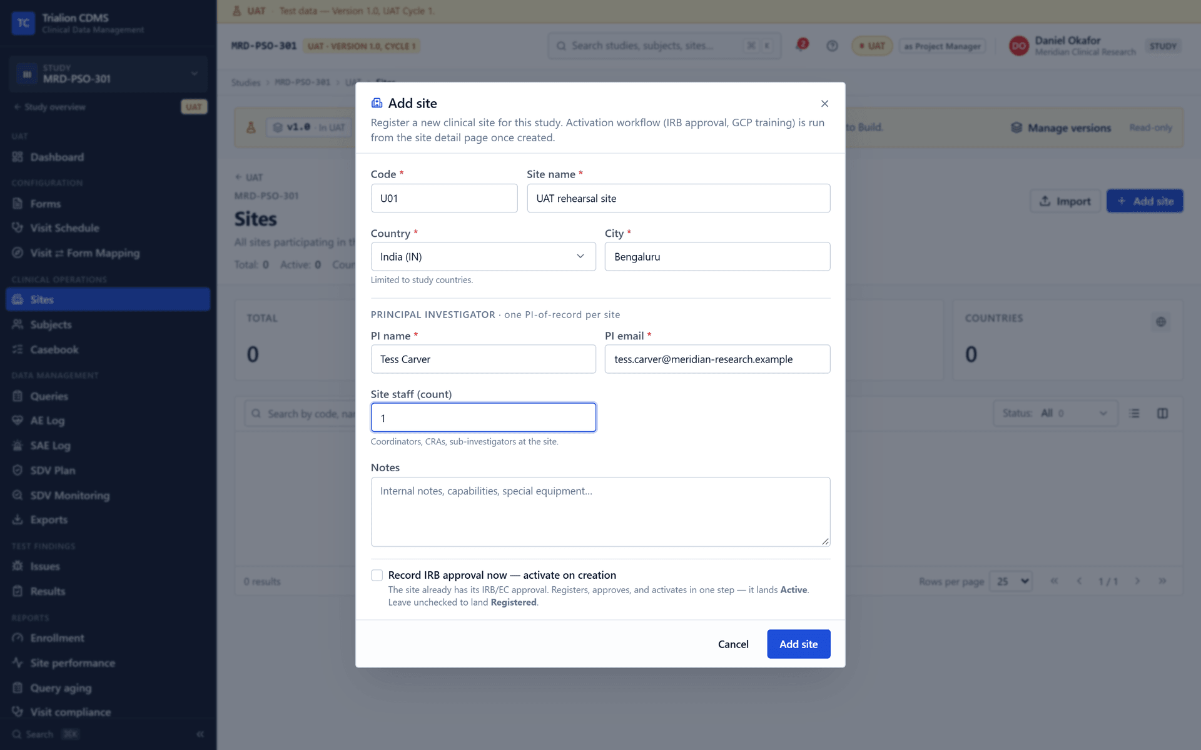
Task: Click Manage versions
Action: tap(1061, 127)
